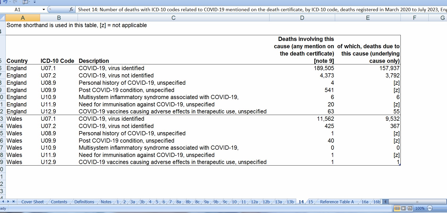Switch to sheet tab 8b

point(188,202)
